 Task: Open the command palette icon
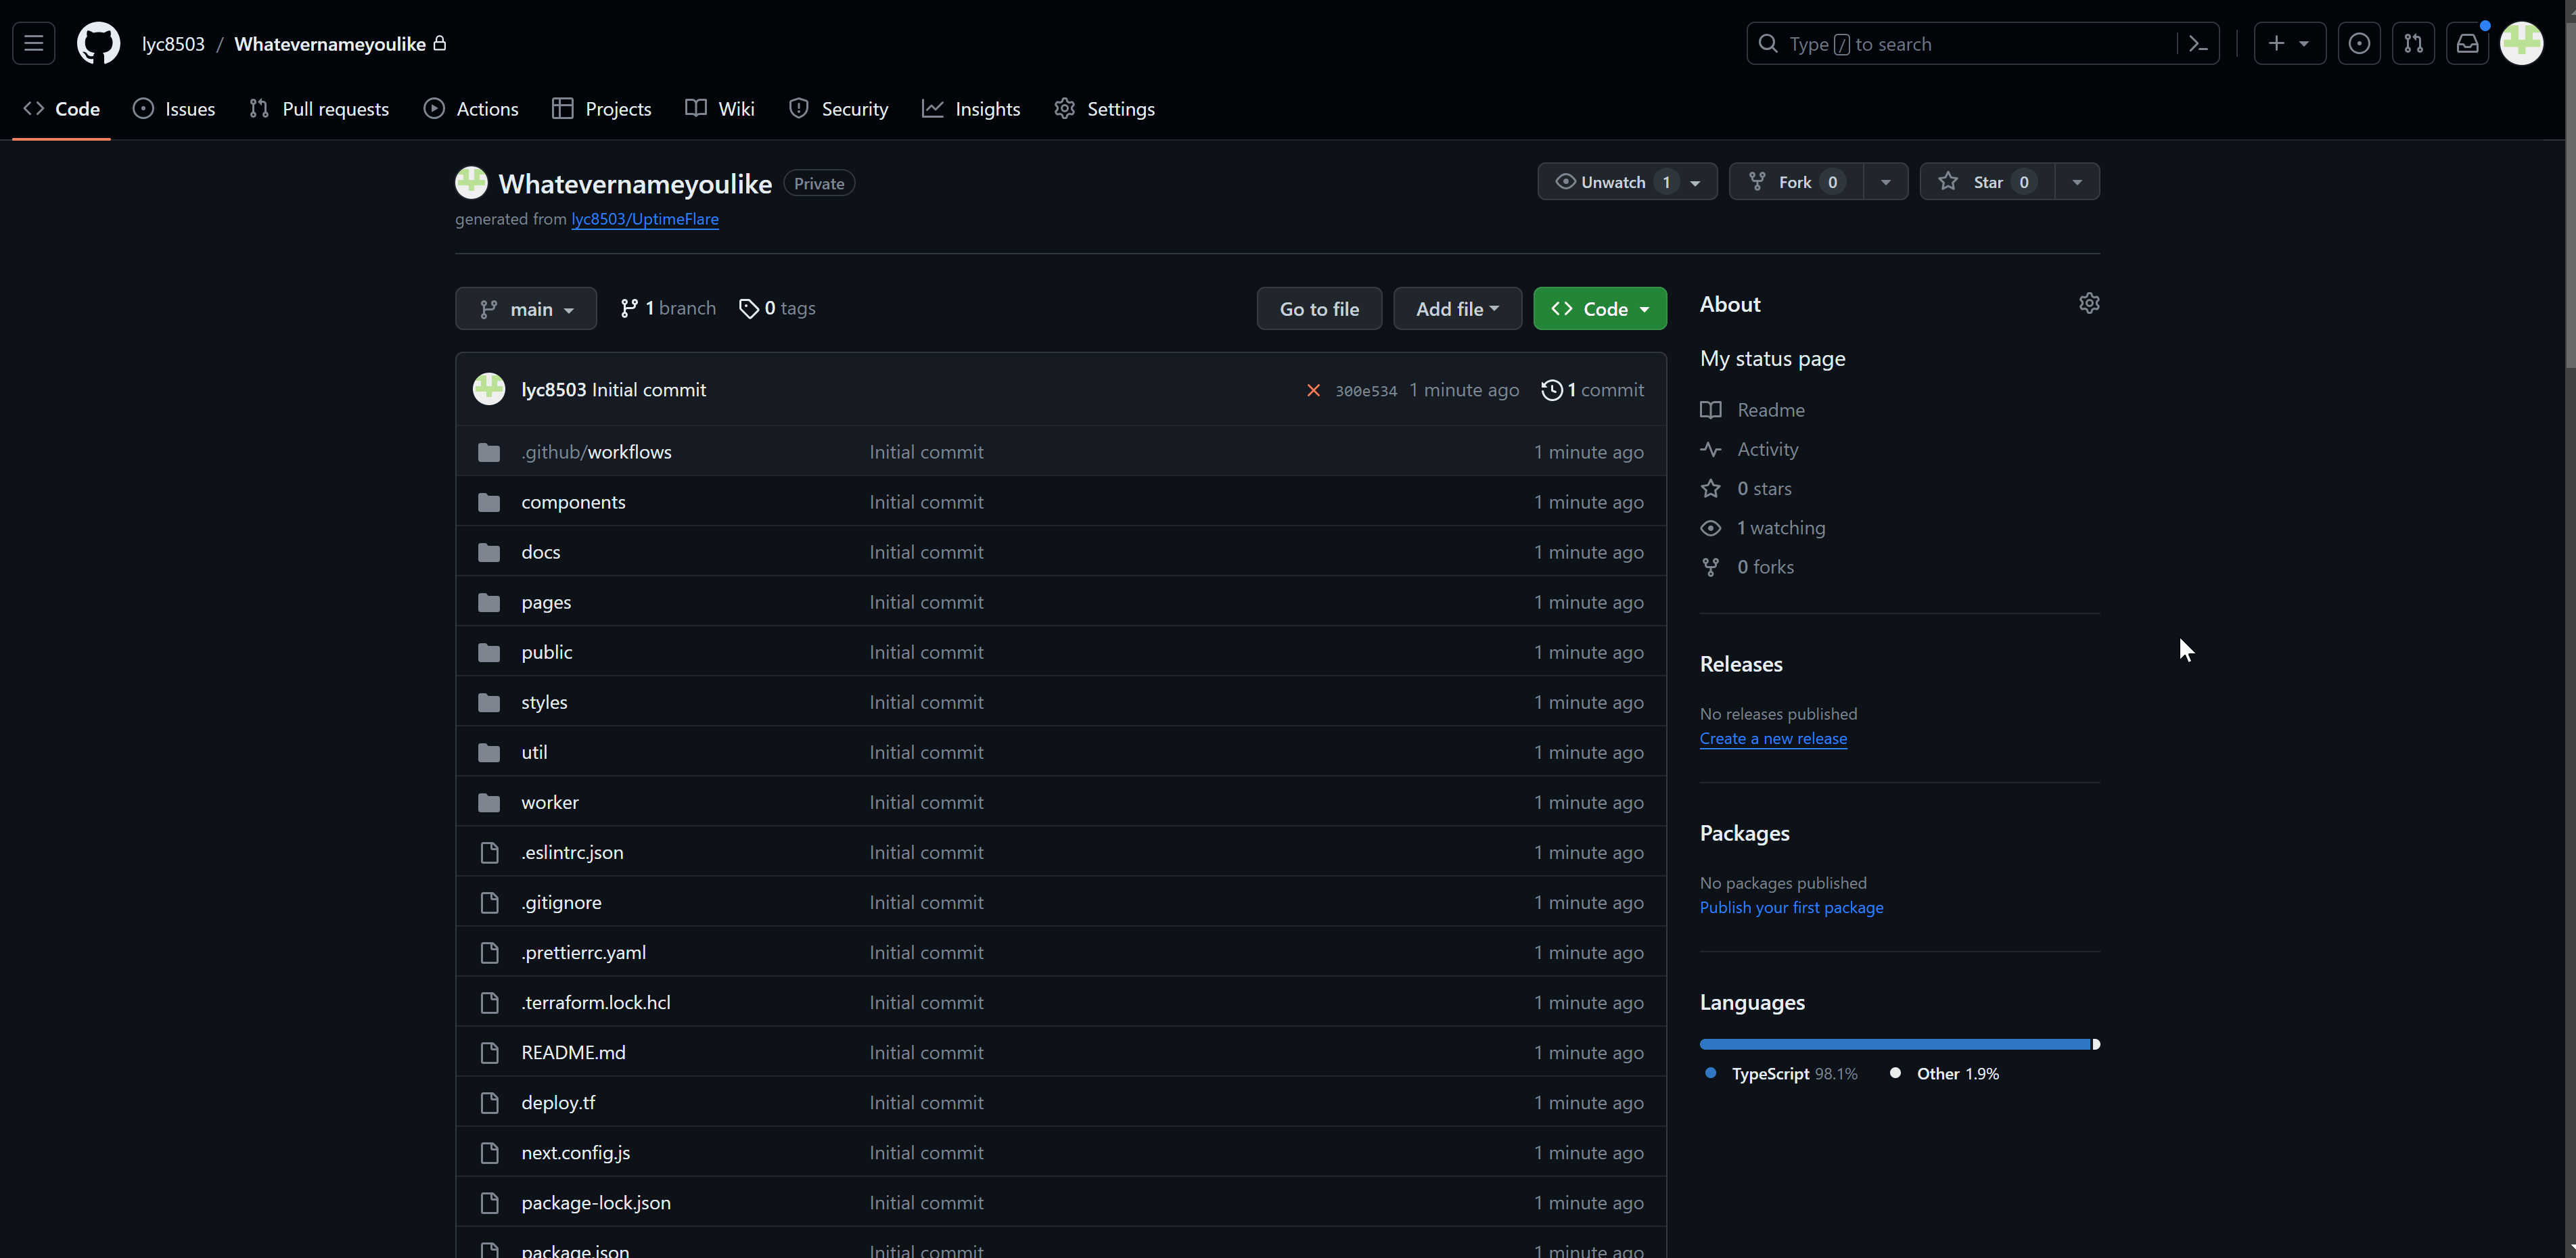click(x=2198, y=44)
